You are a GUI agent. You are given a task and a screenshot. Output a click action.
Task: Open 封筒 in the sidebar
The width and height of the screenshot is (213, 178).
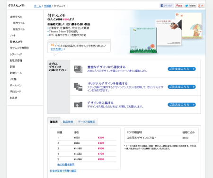(x=12, y=66)
